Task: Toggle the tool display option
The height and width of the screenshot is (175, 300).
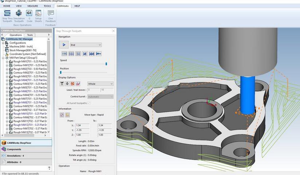Action: [x=67, y=84]
